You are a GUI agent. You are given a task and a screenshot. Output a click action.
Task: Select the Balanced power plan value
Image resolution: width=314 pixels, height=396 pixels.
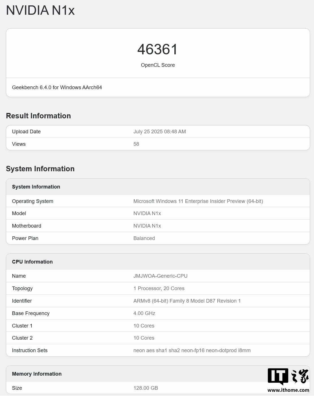click(x=144, y=238)
